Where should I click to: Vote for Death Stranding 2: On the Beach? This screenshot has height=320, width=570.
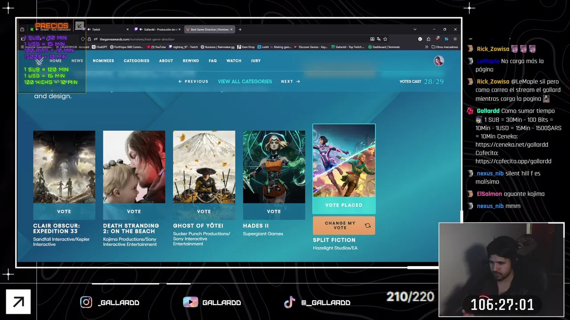point(134,212)
